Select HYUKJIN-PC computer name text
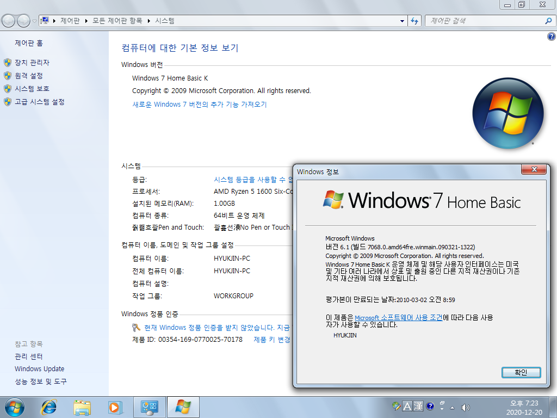 tap(232, 258)
